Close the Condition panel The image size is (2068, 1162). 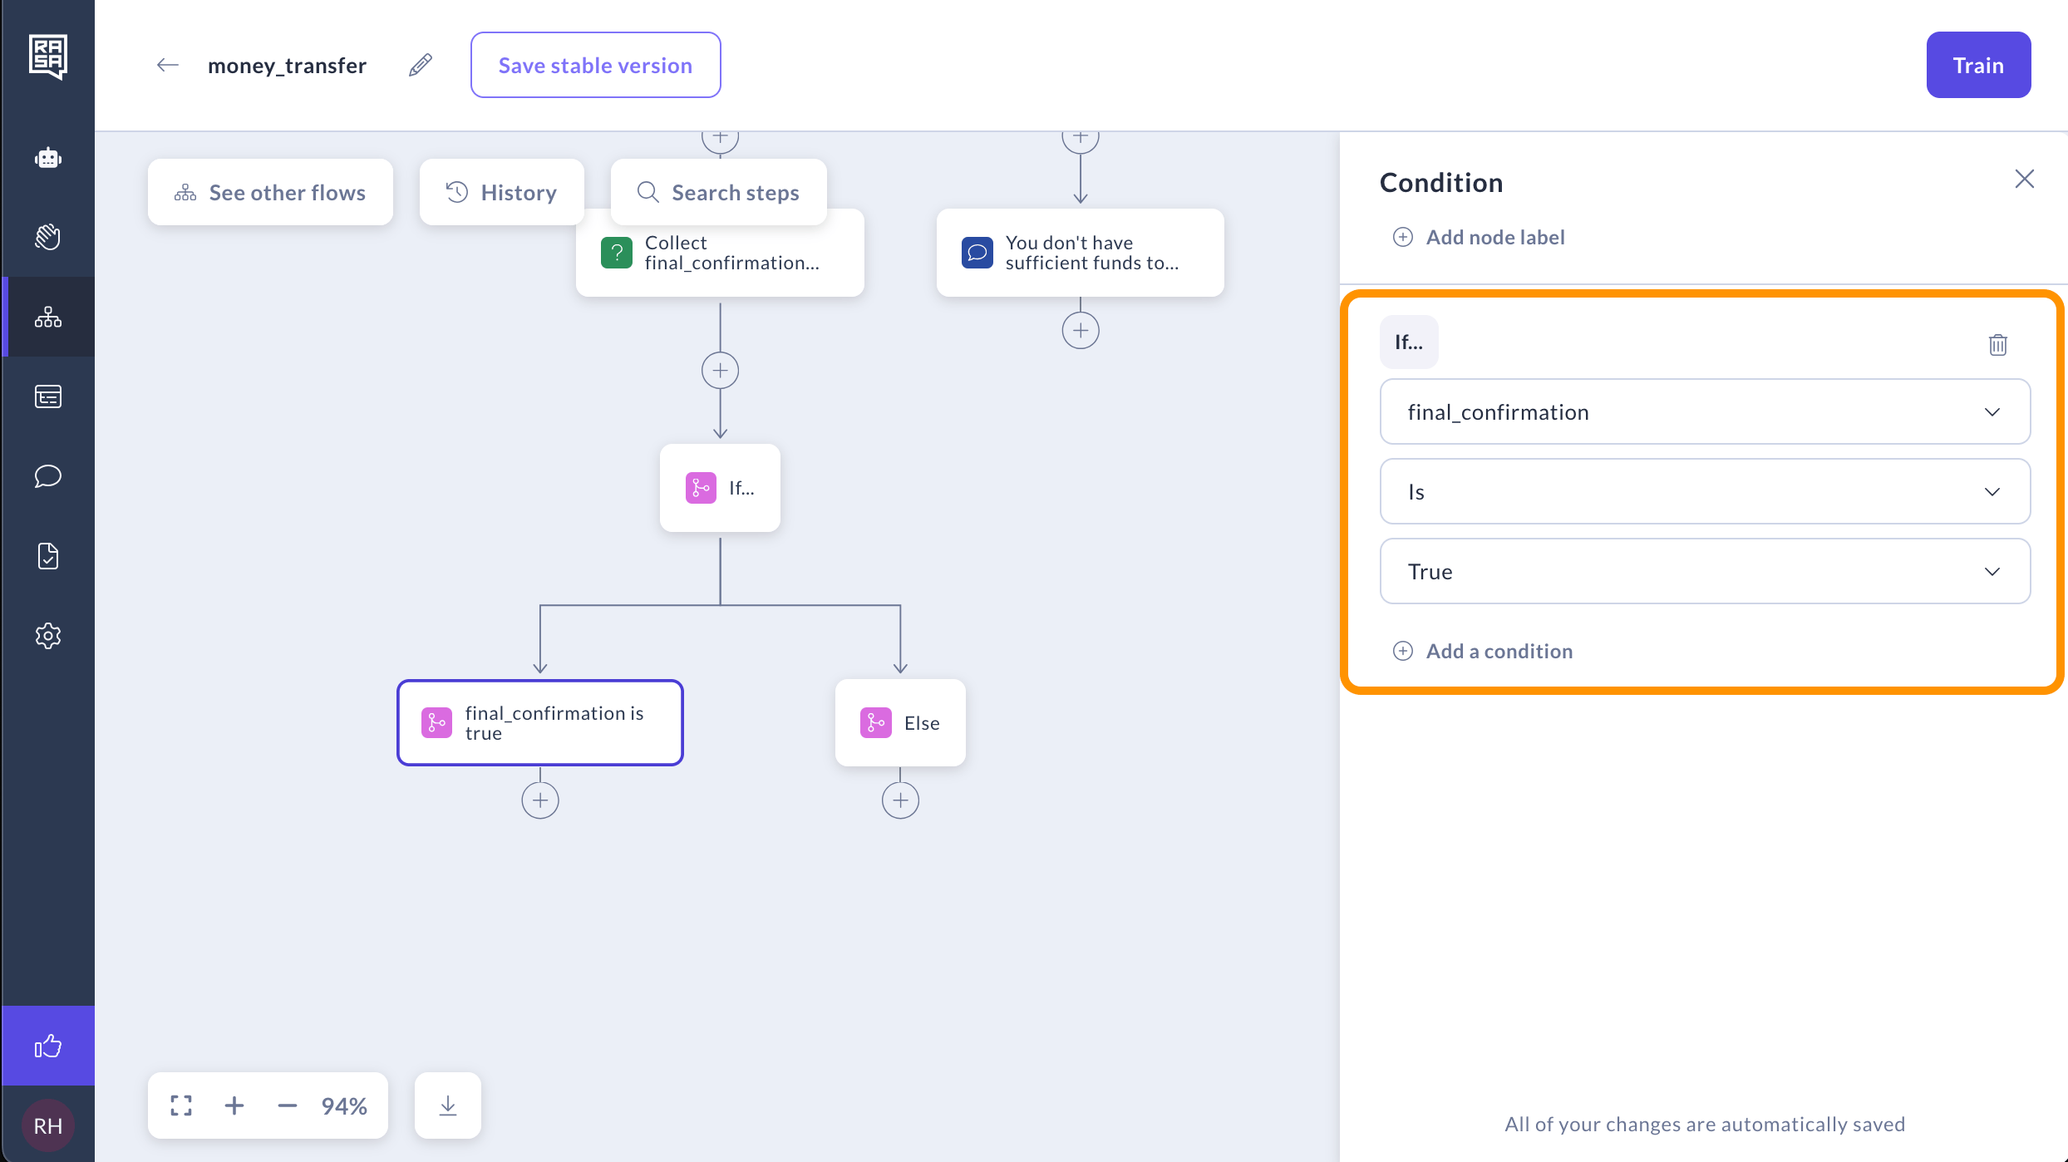2025,180
